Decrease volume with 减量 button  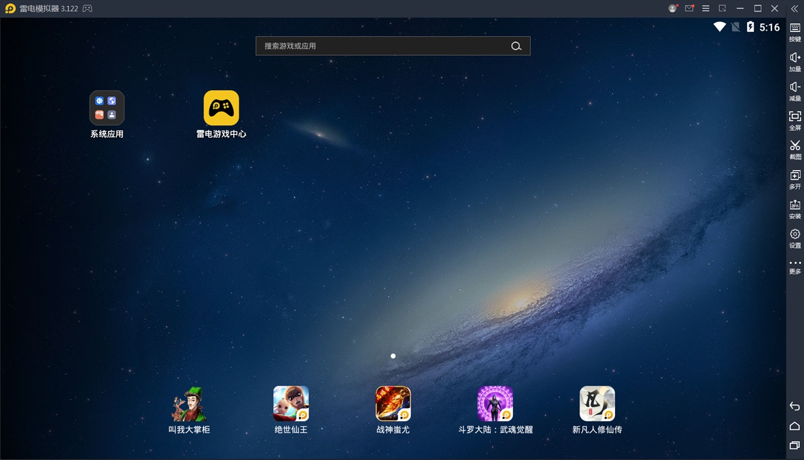[795, 91]
